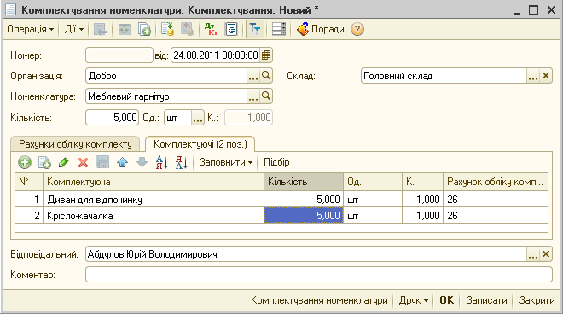Open help question mark icon
Viewport: 563px width, 314px height.
tap(357, 29)
